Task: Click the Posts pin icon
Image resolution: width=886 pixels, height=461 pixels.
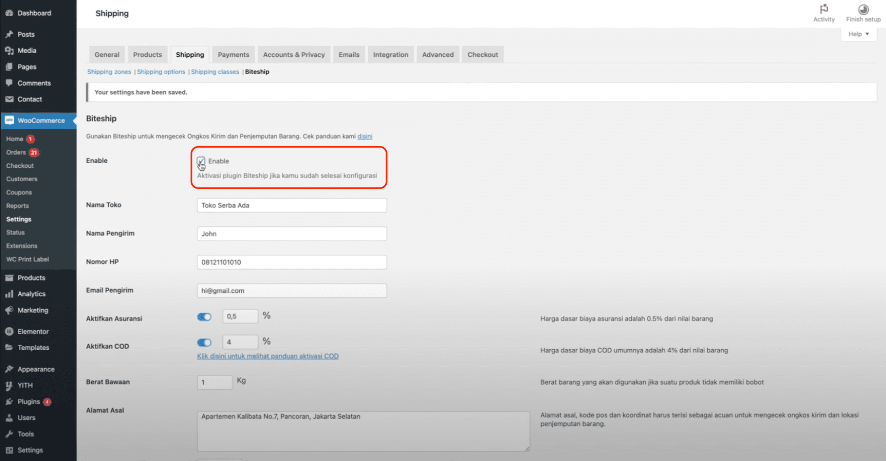Action: pos(9,34)
